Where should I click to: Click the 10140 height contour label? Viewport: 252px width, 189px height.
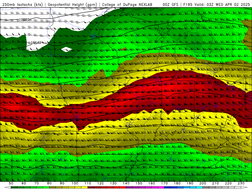click(36, 43)
